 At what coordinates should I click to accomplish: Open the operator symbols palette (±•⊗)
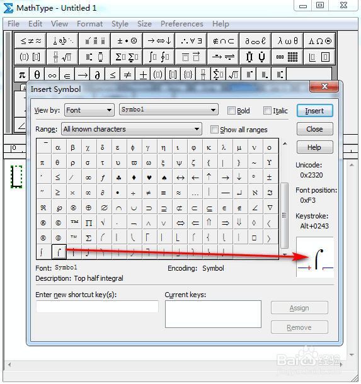(x=127, y=41)
